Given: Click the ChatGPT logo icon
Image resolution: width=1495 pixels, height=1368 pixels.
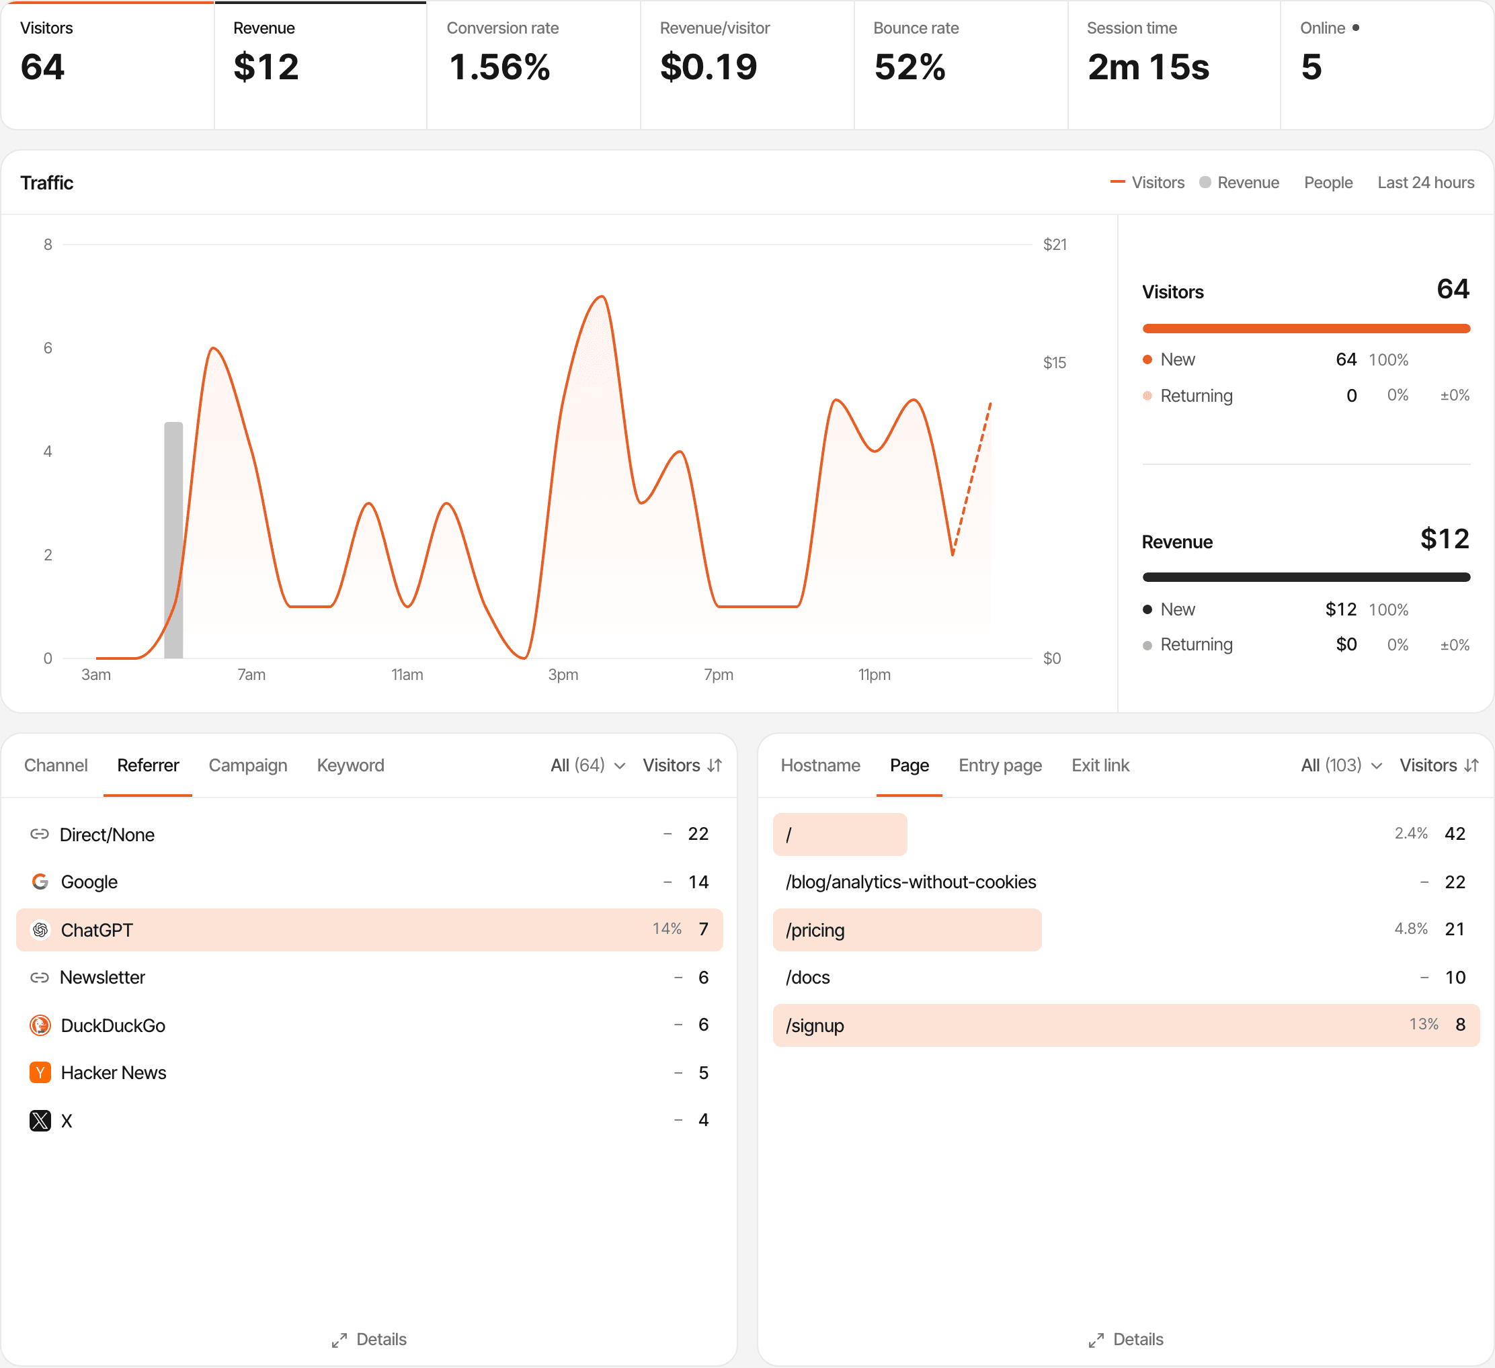Looking at the screenshot, I should 40,929.
